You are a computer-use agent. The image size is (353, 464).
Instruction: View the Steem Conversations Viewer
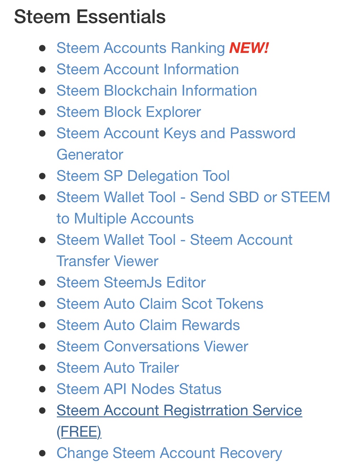tap(152, 346)
